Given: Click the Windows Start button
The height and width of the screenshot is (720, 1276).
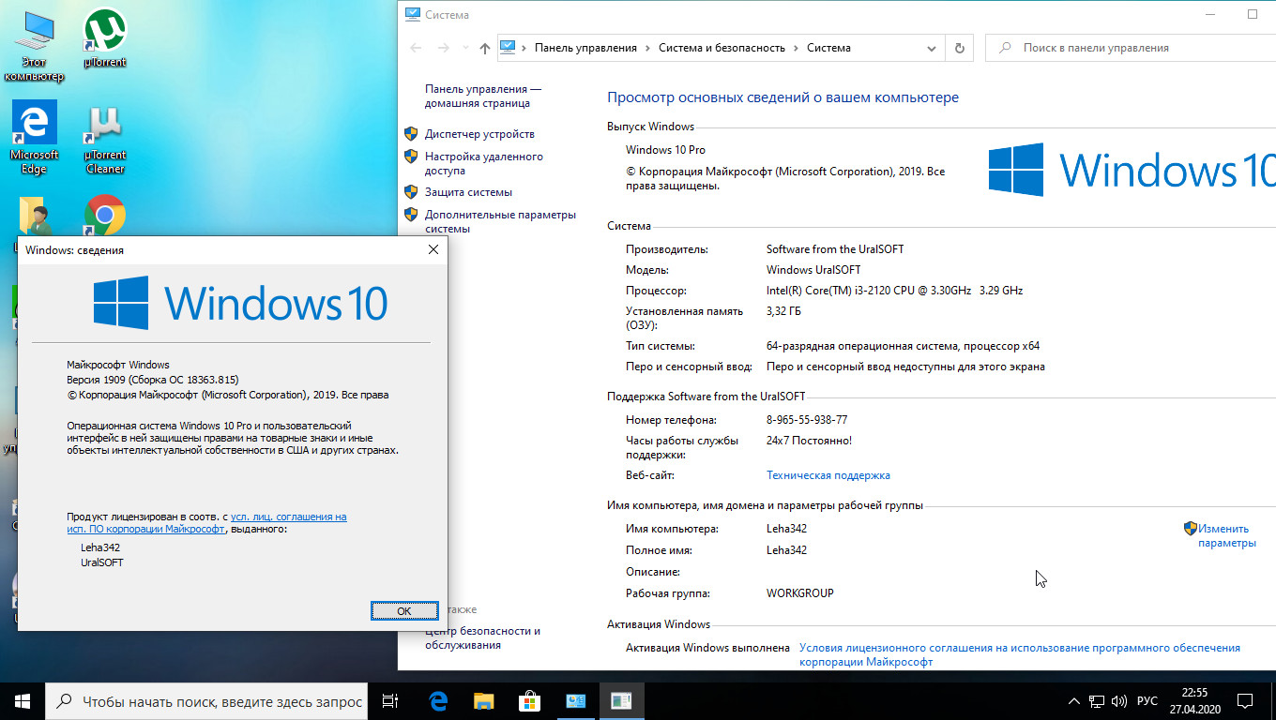Looking at the screenshot, I should [23, 700].
